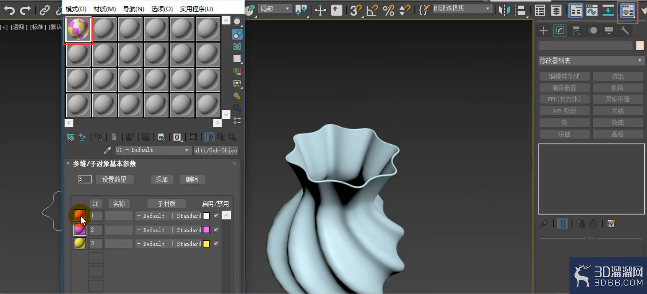Toggle Pin Stack icon in modifier panel
The height and width of the screenshot is (294, 647).
pyautogui.click(x=544, y=224)
